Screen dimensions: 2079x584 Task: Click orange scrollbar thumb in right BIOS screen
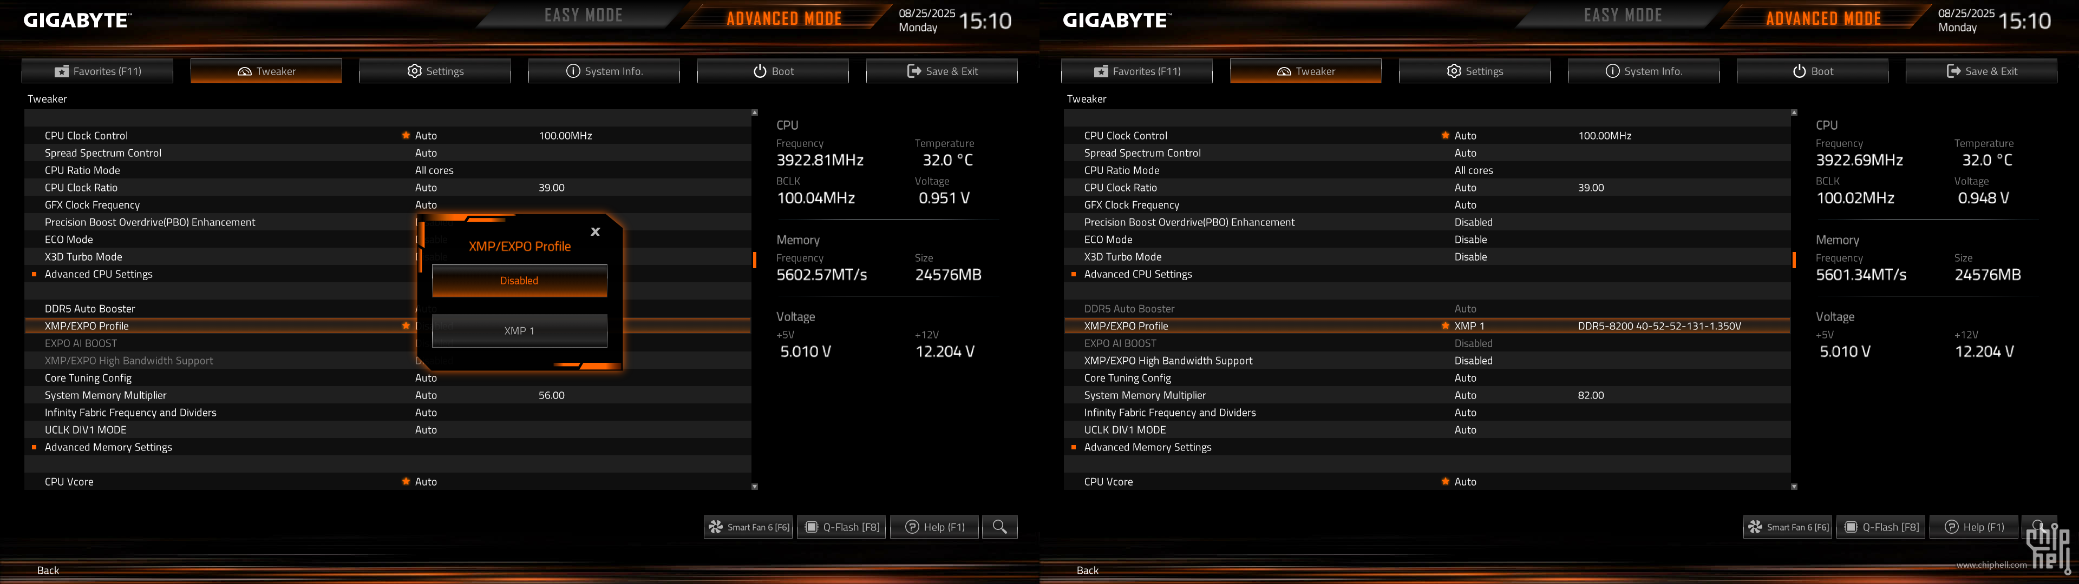click(1794, 260)
